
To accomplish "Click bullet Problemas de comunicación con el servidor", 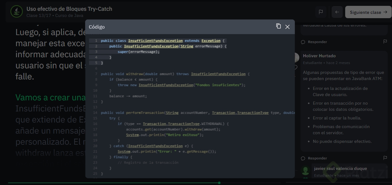I will (x=341, y=130).
